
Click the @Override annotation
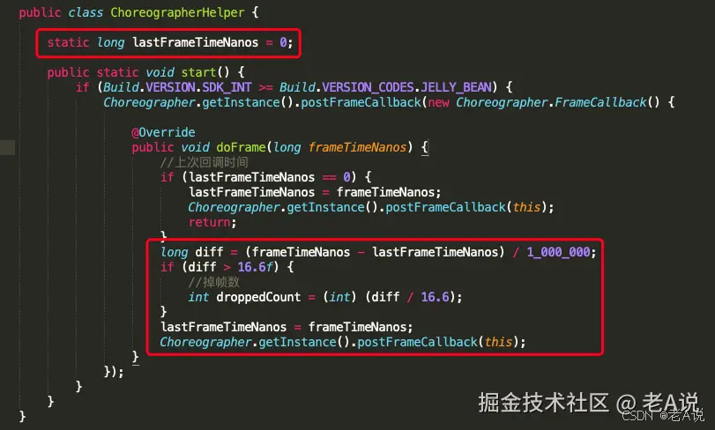pyautogui.click(x=163, y=132)
